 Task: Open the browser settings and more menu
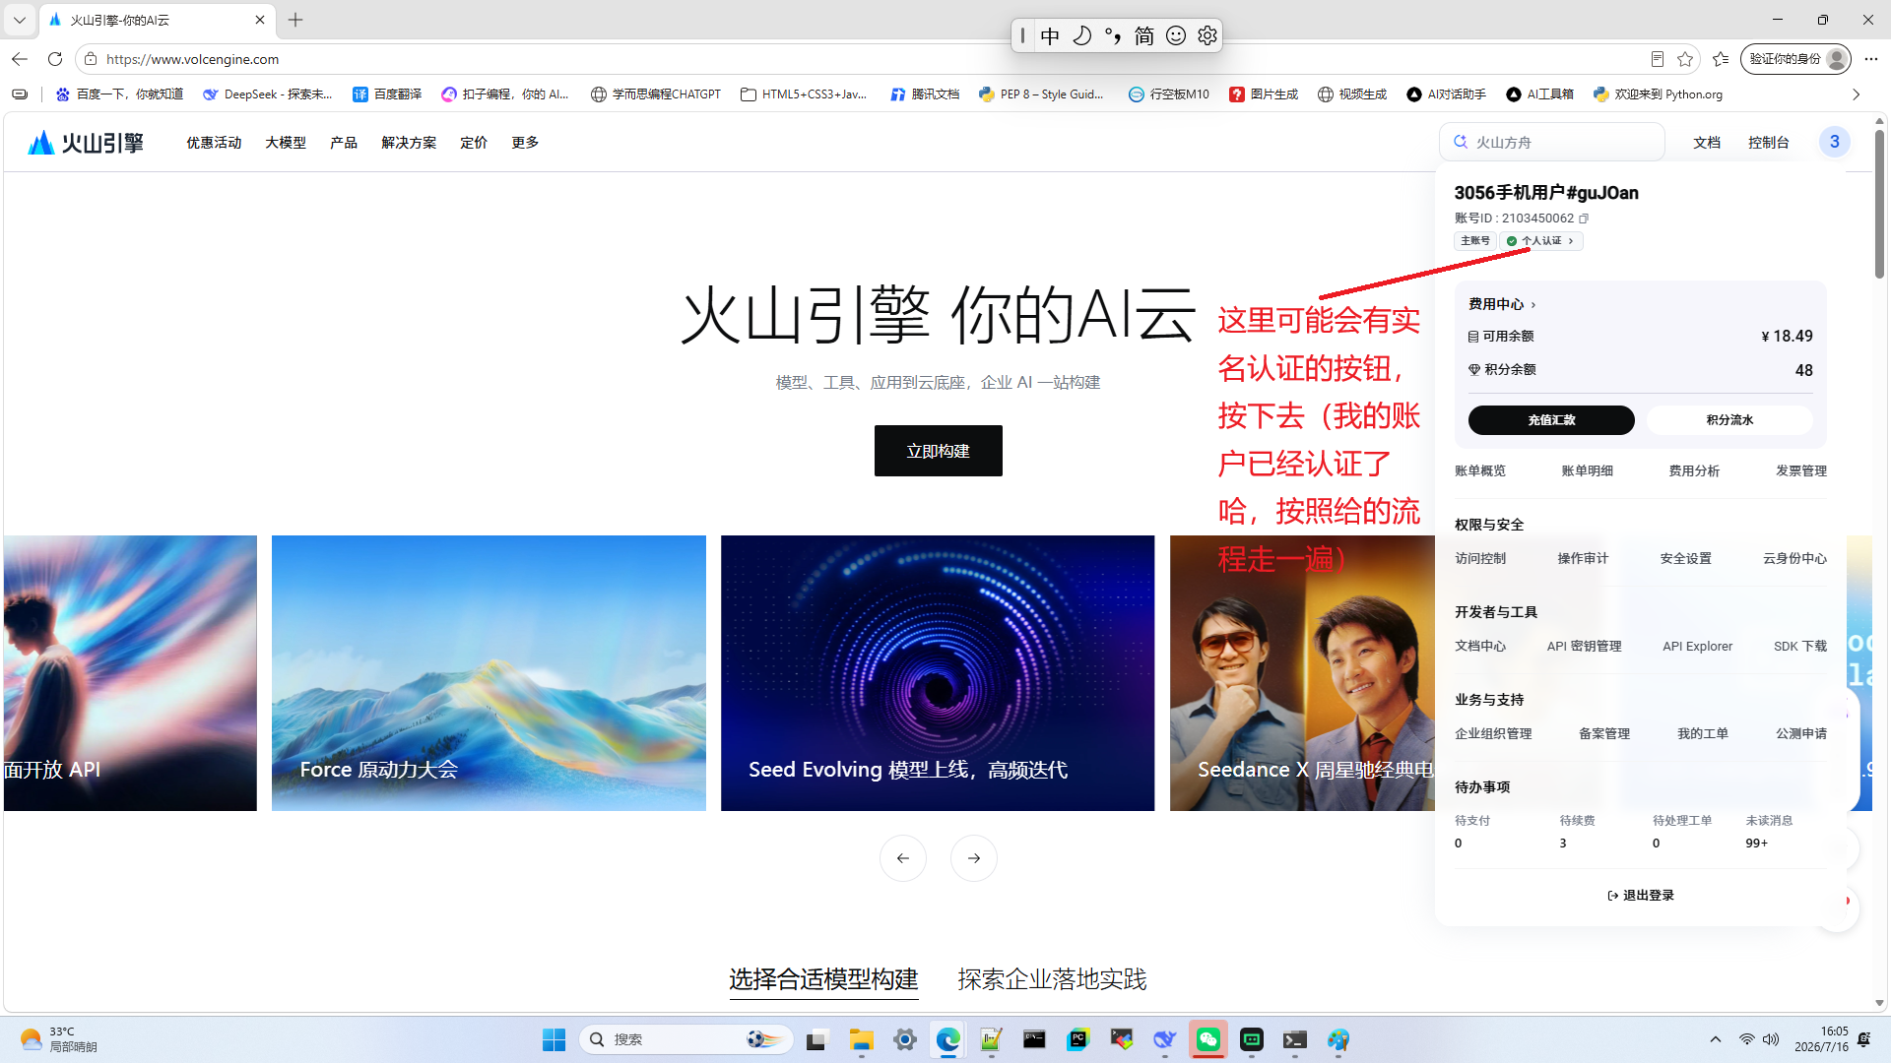(1871, 59)
